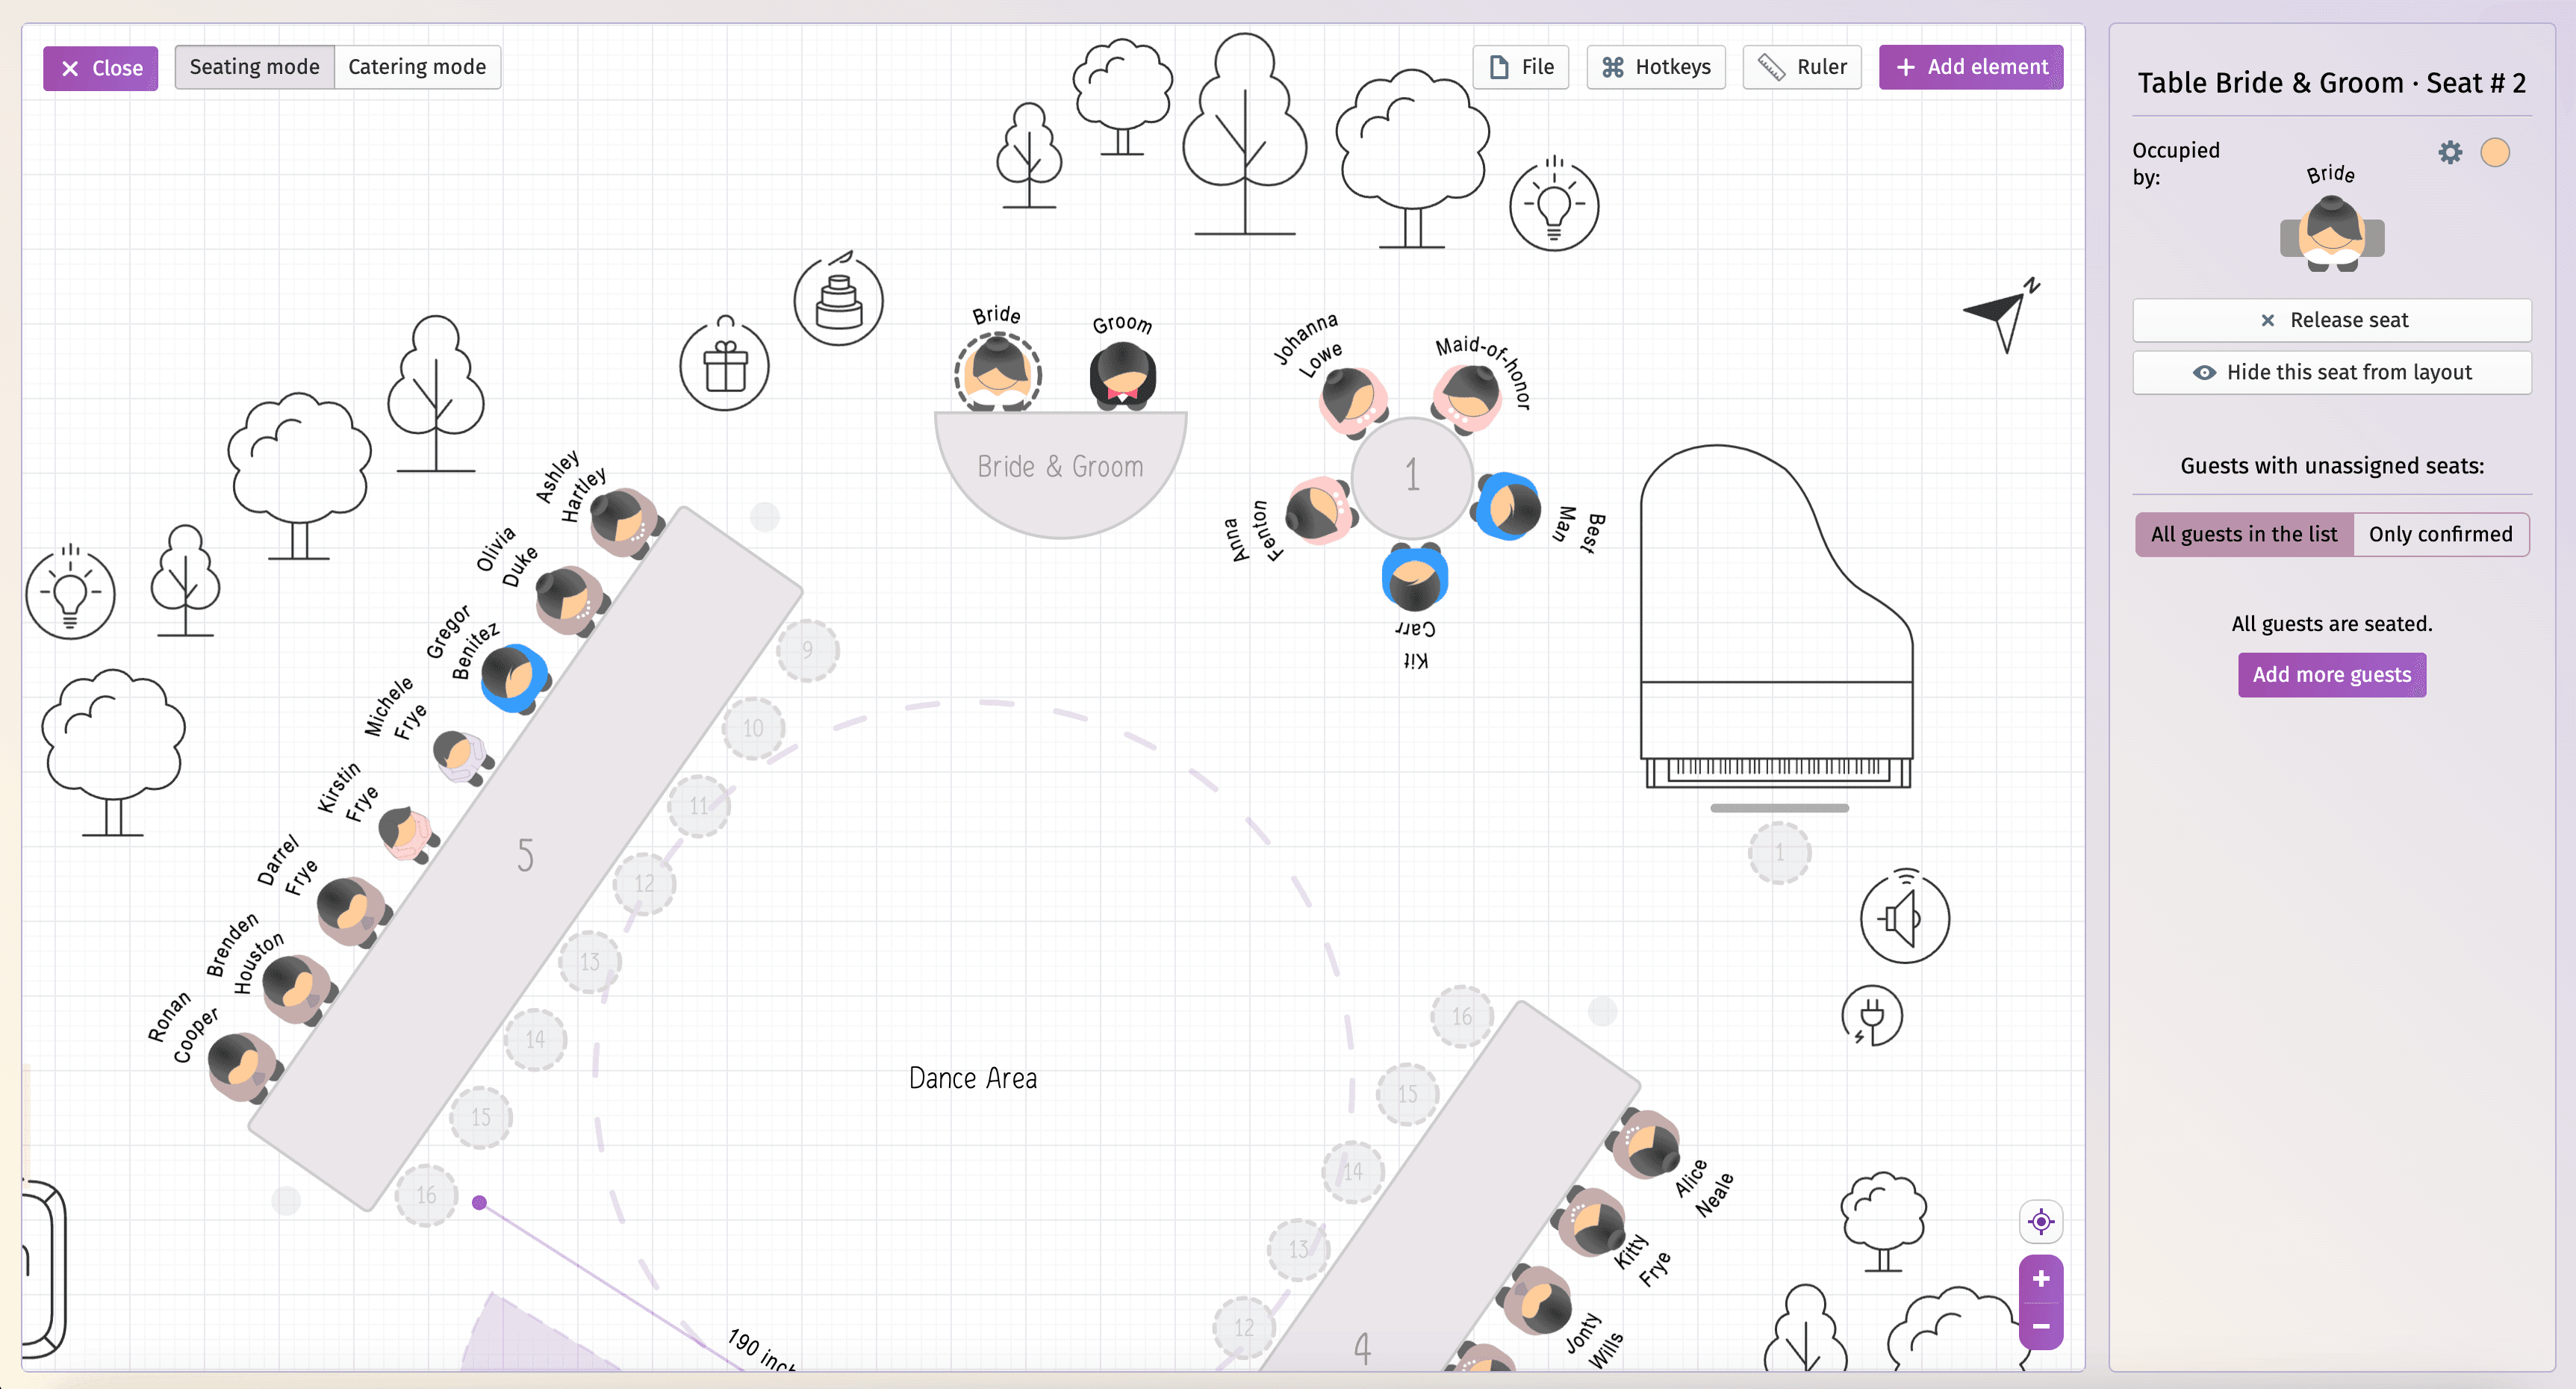
Task: Open the Hotkeys menu
Action: pos(1653,65)
